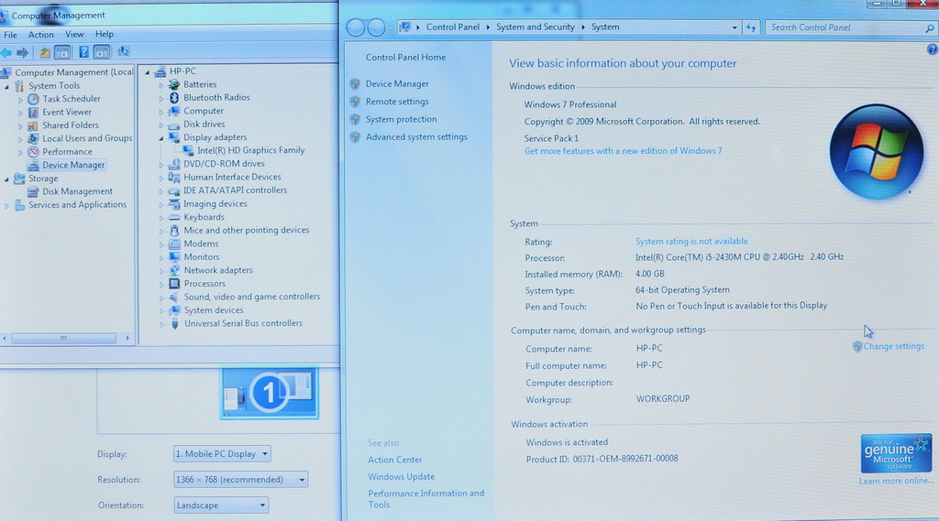Click the shield icon beside Device Manager link
The width and height of the screenshot is (939, 521).
(x=355, y=83)
